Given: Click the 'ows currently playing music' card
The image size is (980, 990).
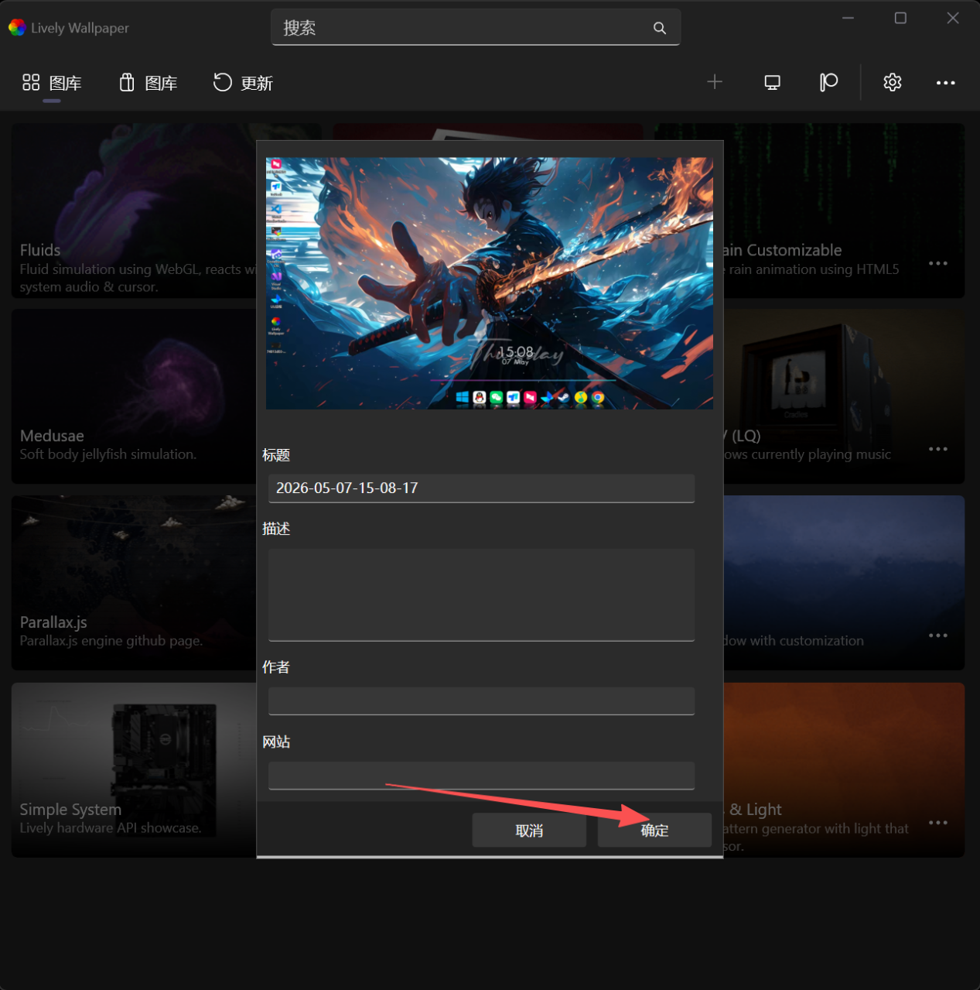Looking at the screenshot, I should point(844,396).
